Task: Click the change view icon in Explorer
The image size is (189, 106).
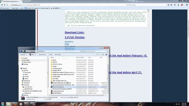Action: (97, 54)
